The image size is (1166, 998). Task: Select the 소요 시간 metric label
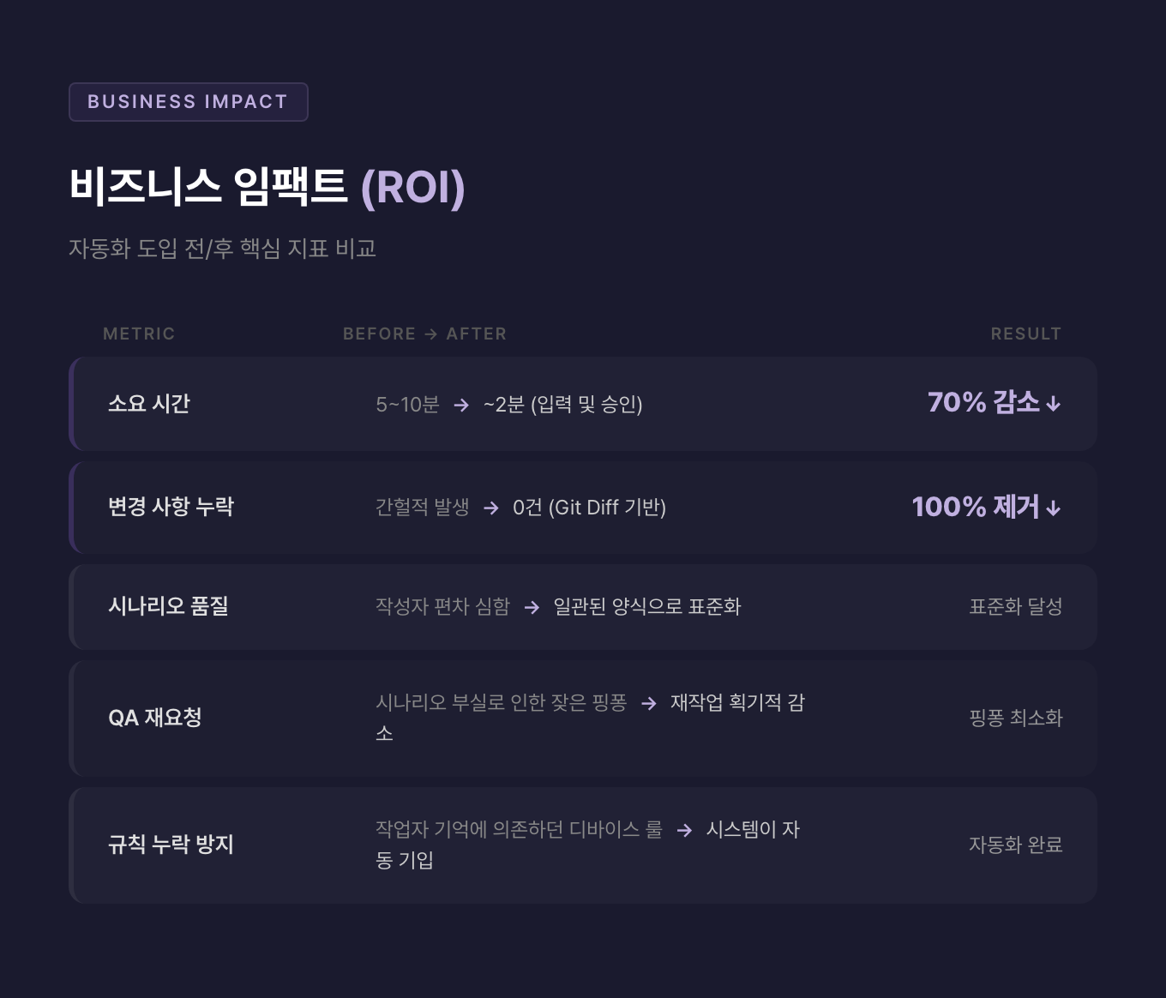[149, 404]
